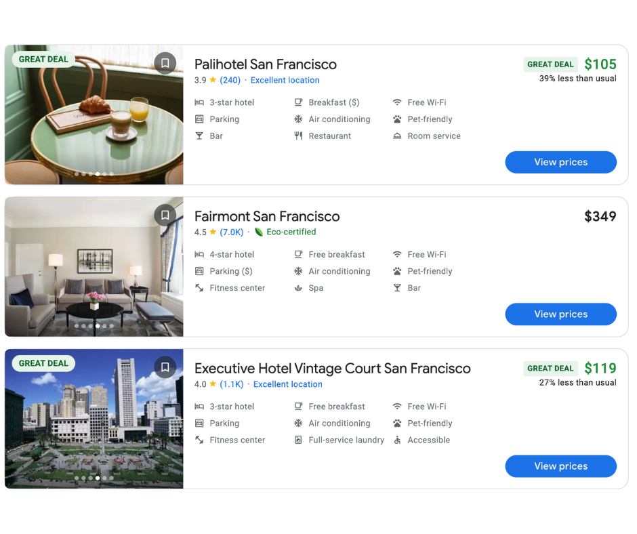Click Executive Hotel's Free Wi-Fi icon

coord(397,407)
